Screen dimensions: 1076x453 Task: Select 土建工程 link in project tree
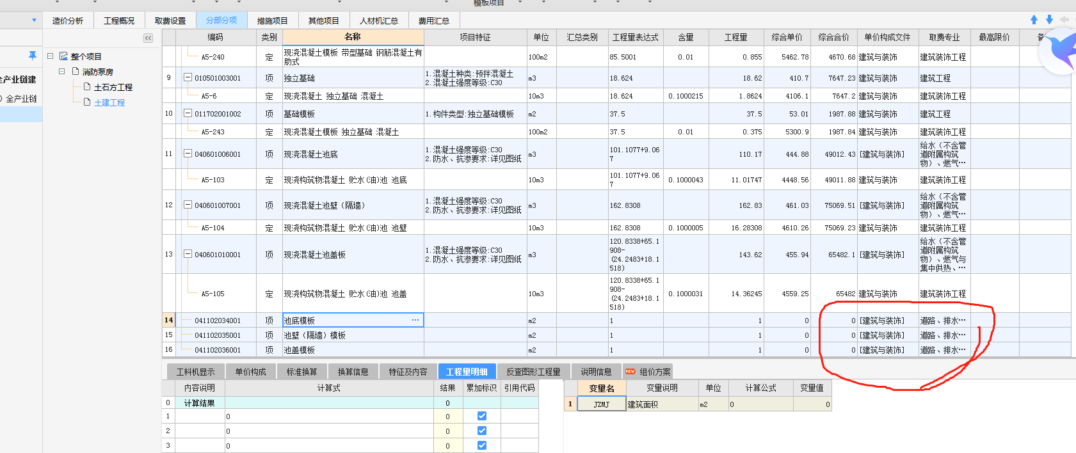pos(109,102)
